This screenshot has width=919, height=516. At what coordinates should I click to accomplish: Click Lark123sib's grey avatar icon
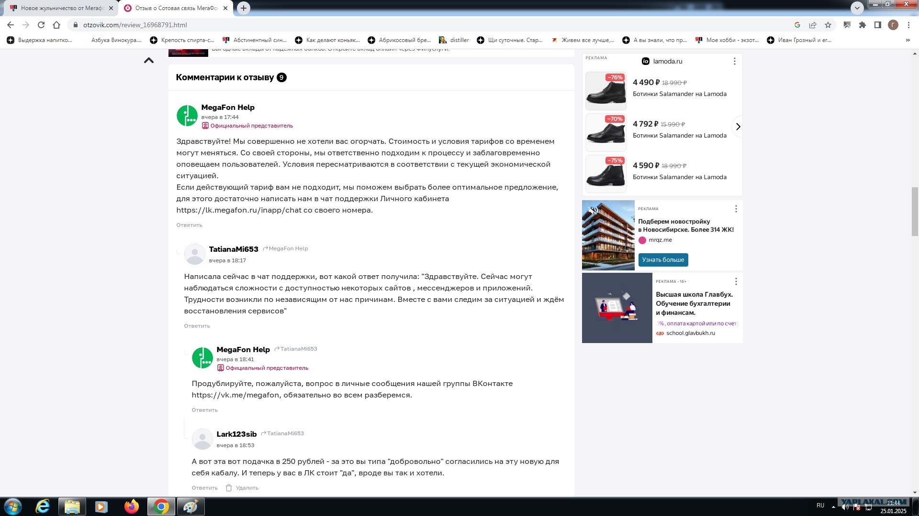coord(202,439)
